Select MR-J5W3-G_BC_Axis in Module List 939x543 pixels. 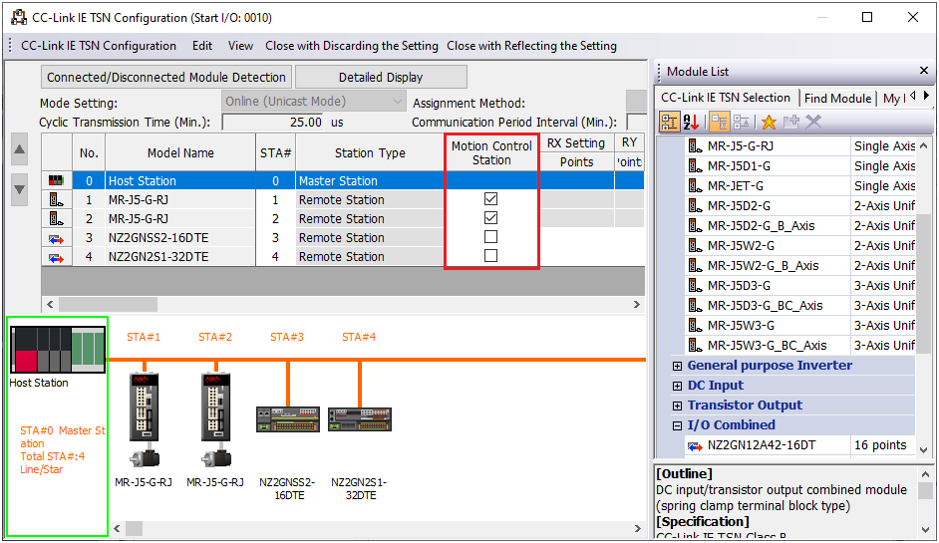point(767,346)
